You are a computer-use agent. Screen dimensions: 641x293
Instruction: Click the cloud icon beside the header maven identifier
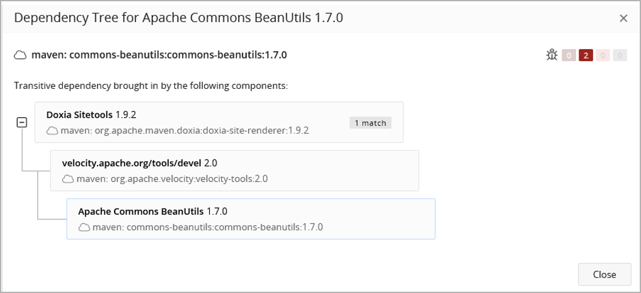(x=20, y=55)
